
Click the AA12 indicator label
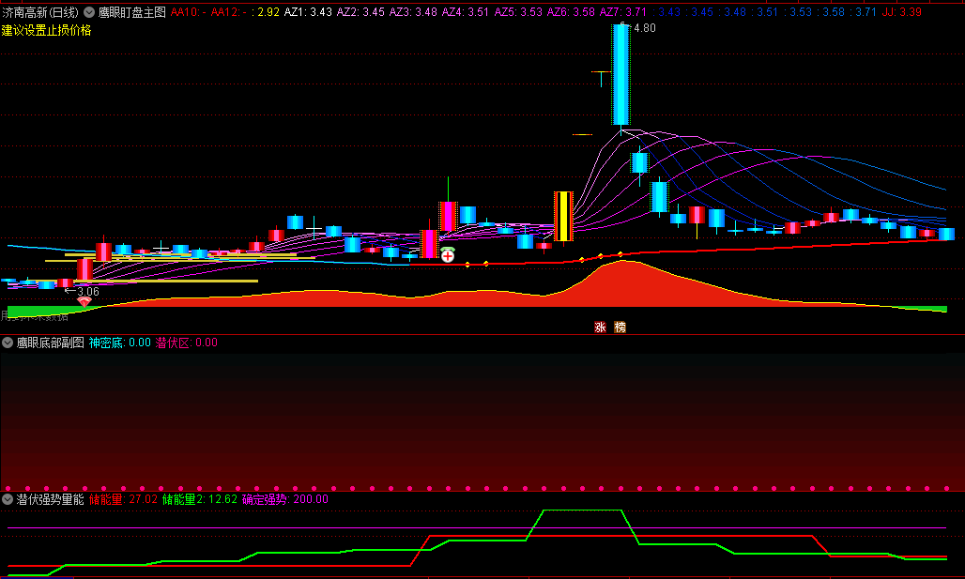[229, 12]
